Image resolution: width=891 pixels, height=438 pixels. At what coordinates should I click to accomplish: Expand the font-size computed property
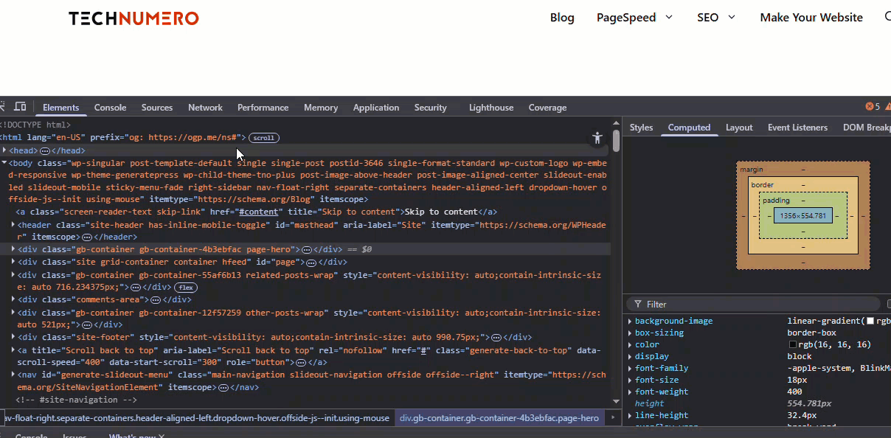click(630, 380)
